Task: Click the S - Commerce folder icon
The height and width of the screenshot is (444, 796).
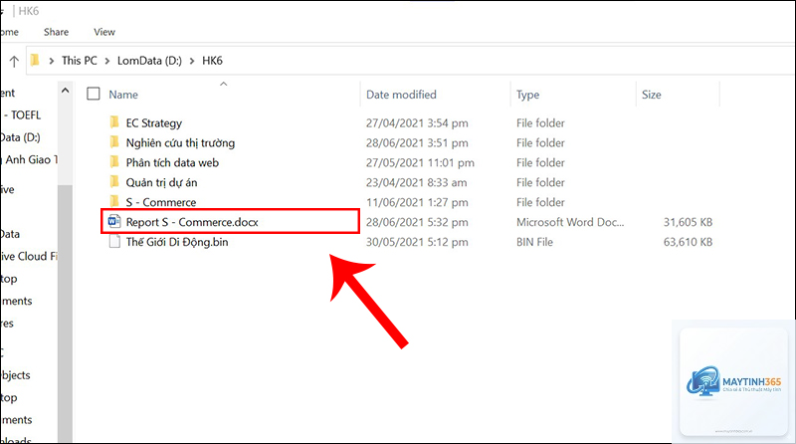Action: coord(114,201)
